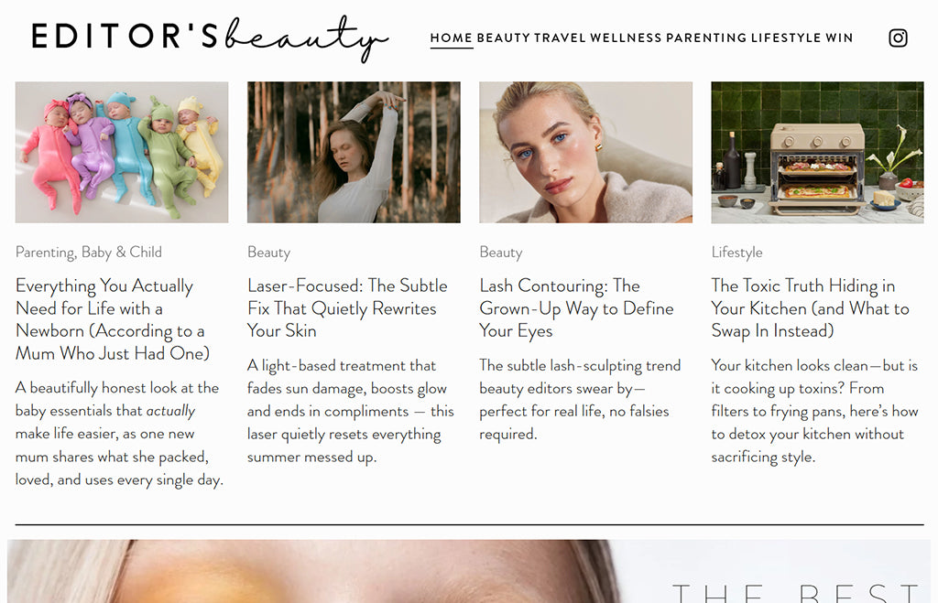938x603 pixels.
Task: Go to the HOME menu item
Action: coord(451,38)
